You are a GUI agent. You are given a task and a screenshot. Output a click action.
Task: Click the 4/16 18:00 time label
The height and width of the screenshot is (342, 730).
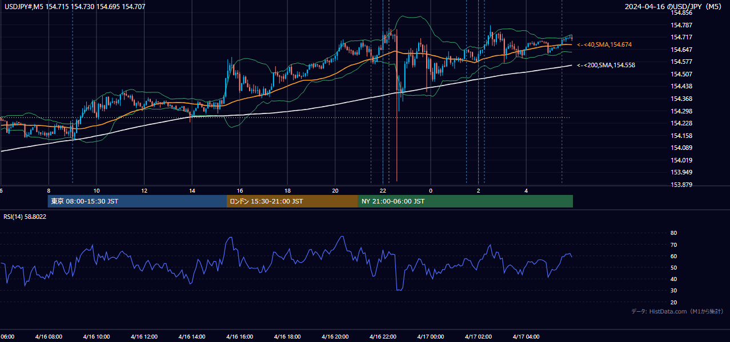[x=287, y=337]
